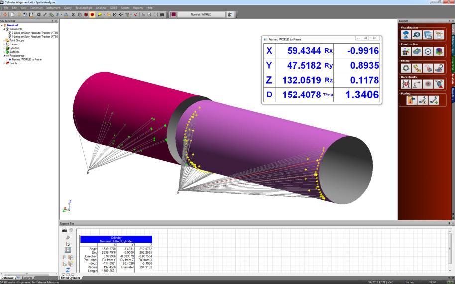Screen dimensions: 455x284
Task: Open the red target uncertainty field icon
Action: tap(427, 85)
